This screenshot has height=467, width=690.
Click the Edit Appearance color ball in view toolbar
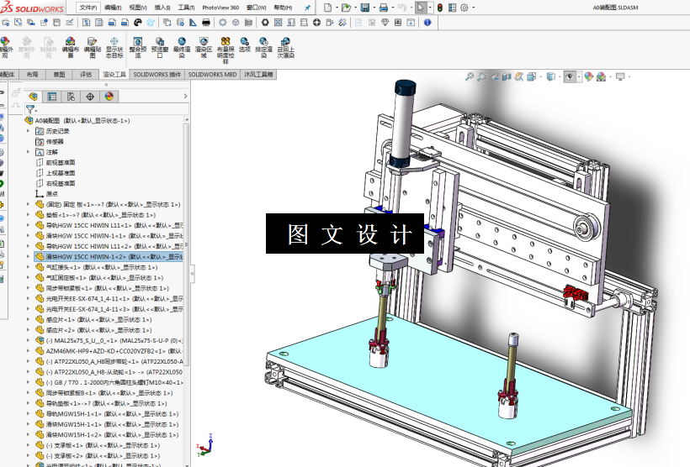589,77
